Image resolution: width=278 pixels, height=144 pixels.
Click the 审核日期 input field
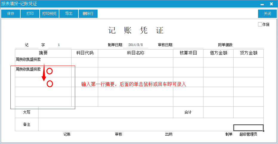(x=188, y=45)
